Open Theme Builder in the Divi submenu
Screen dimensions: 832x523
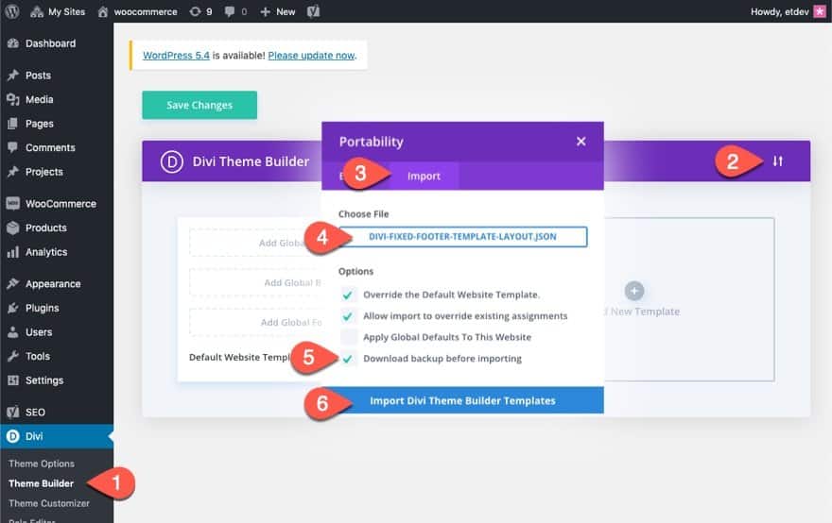click(x=41, y=483)
